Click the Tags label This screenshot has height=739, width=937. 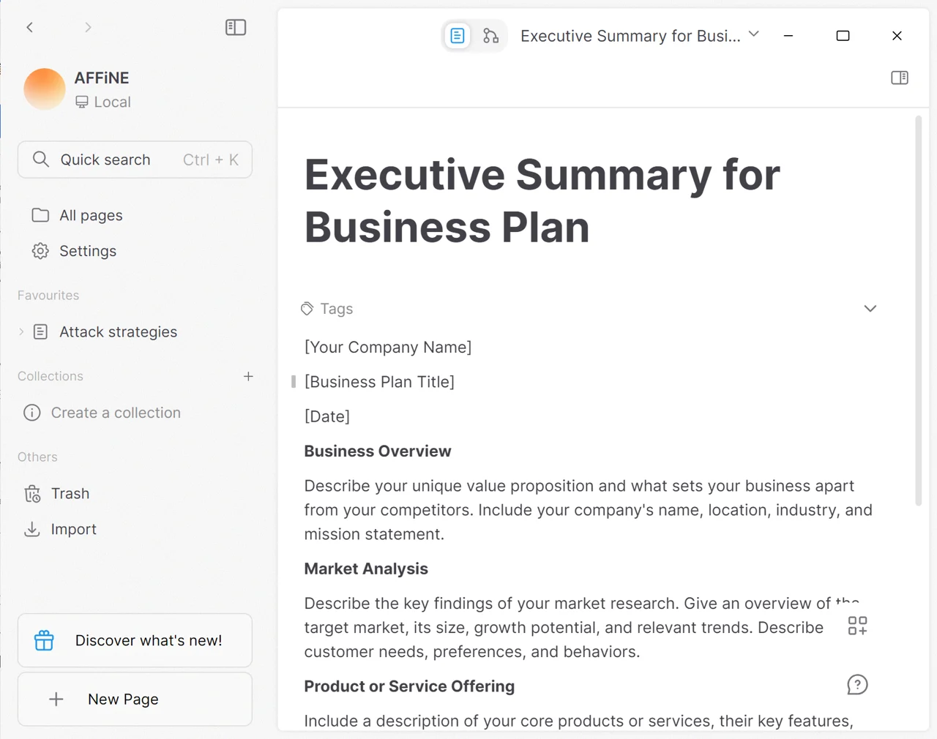tap(337, 309)
